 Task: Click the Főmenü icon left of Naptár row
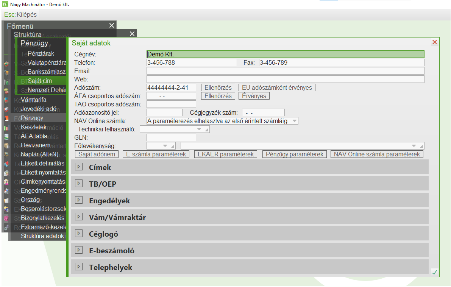pyautogui.click(x=6, y=155)
